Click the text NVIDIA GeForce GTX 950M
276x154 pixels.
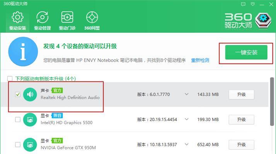(68, 148)
